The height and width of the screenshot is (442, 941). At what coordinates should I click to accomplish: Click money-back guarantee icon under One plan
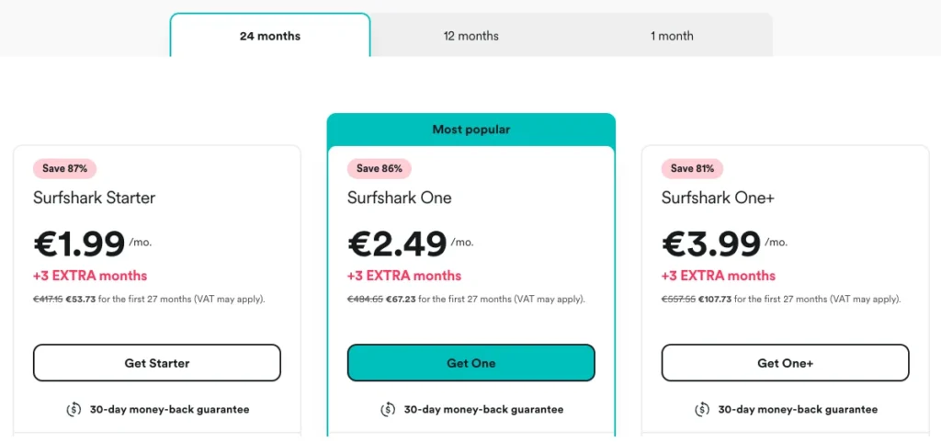click(388, 410)
